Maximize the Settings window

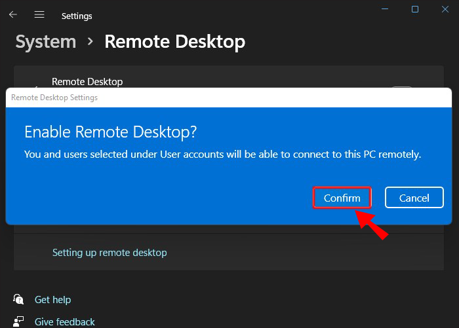(x=415, y=9)
